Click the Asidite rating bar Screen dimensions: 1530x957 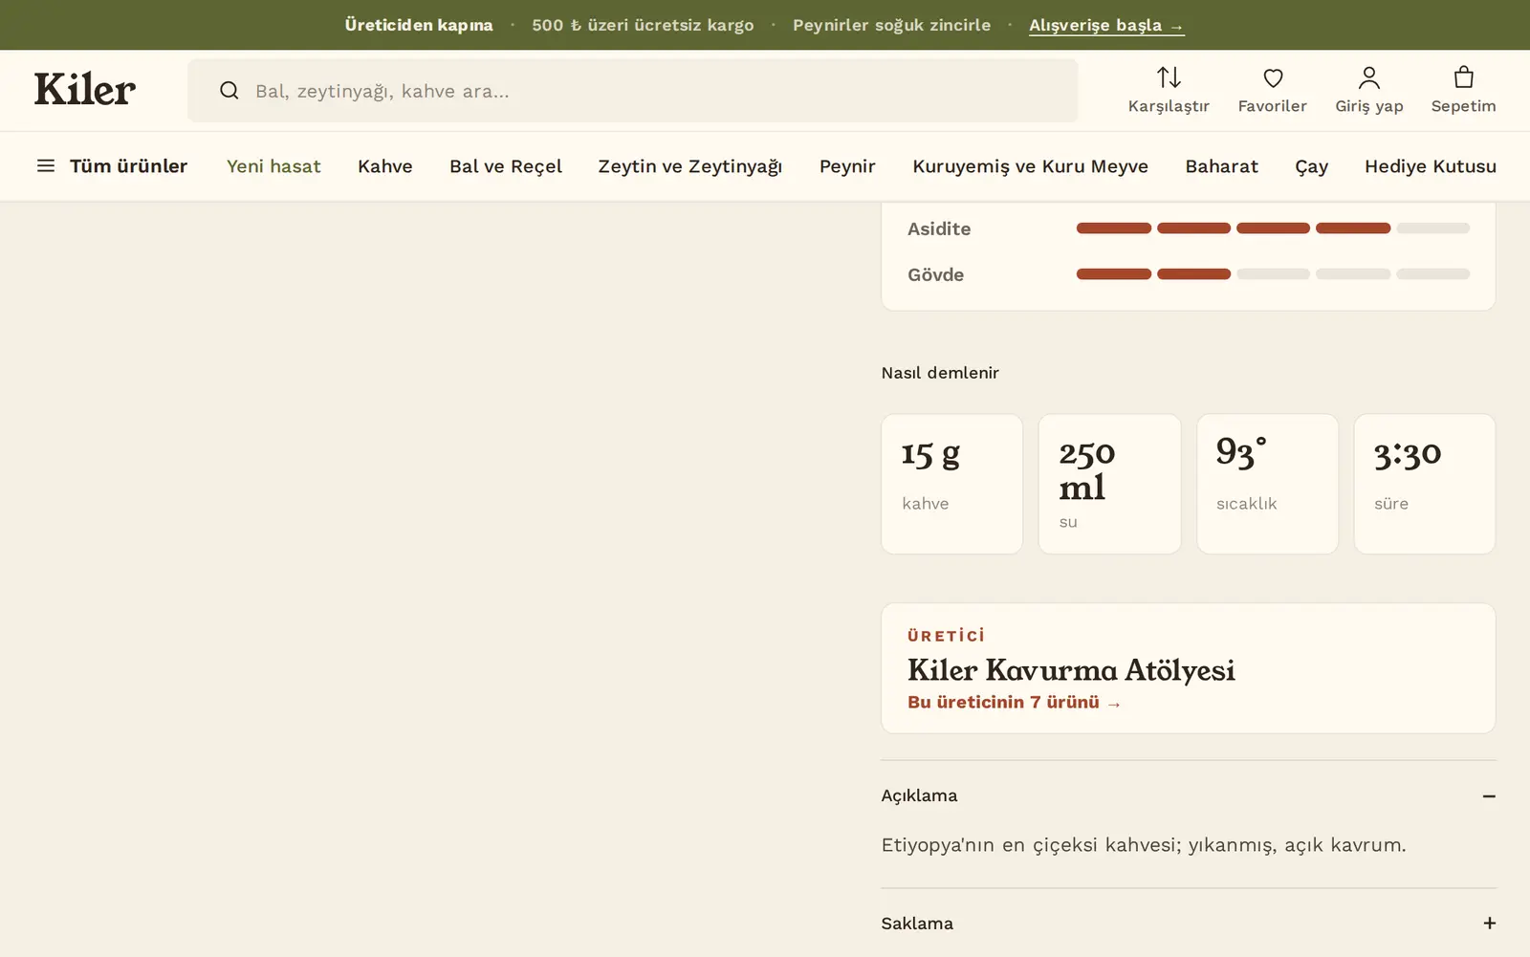[x=1273, y=228]
